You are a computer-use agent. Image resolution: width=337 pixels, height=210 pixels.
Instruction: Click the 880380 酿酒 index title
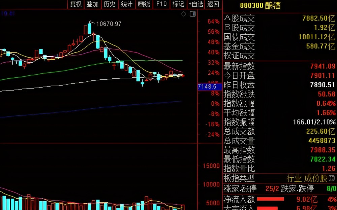[260, 6]
